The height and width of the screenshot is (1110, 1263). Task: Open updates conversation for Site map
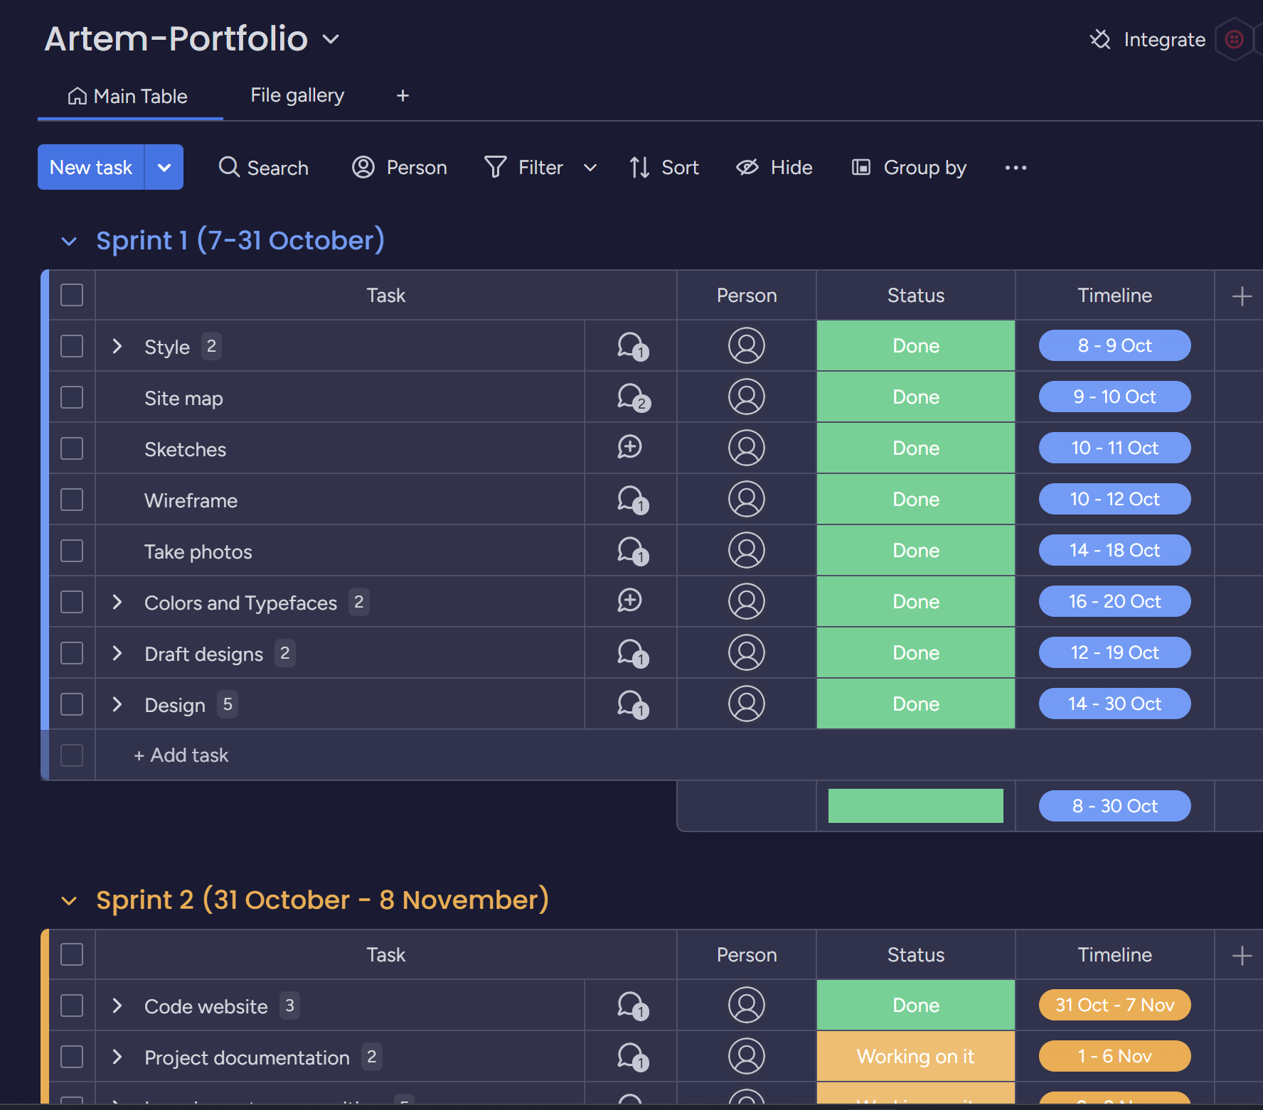point(632,397)
